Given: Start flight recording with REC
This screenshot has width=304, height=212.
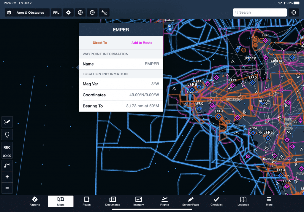Looking at the screenshot, I should tap(7, 147).
